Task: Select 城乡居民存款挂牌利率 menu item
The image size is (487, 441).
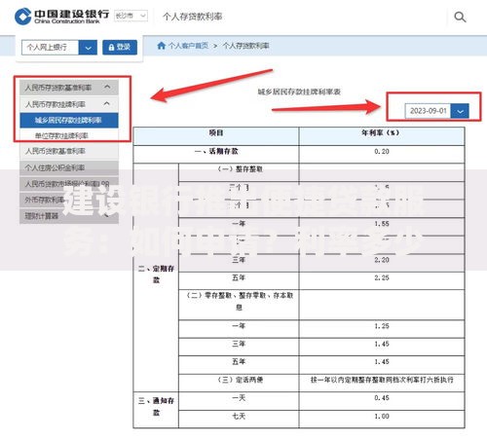Action: [69, 121]
